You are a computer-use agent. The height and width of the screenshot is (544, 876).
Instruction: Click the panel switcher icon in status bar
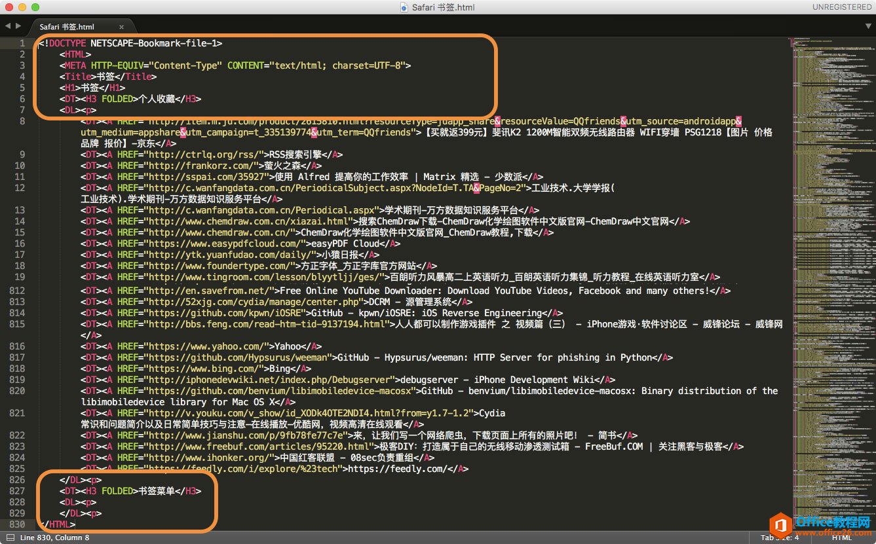point(10,537)
